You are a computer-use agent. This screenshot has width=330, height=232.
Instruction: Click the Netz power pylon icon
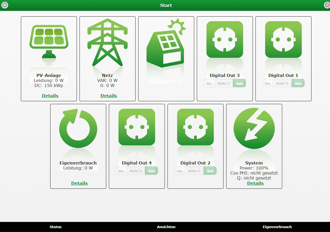click(108, 42)
